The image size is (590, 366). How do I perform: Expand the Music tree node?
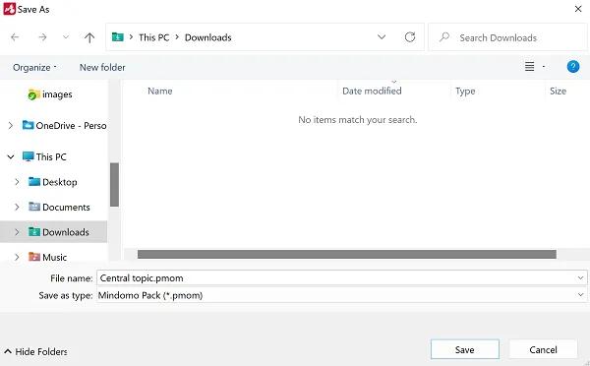coord(17,257)
